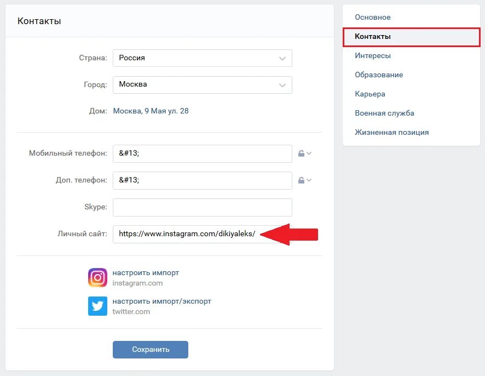Screen dimensions: 485x376
Task: Open the Основное settings section
Action: coord(372,18)
